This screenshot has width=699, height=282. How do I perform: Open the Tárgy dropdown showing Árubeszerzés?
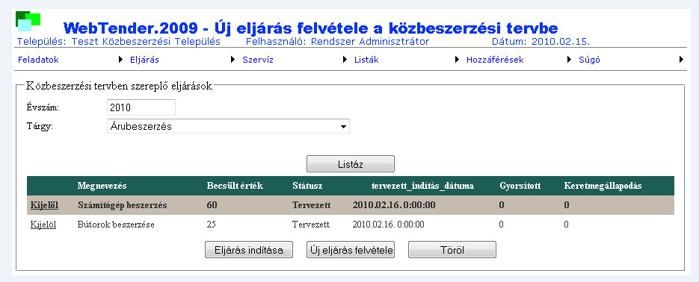tap(228, 126)
